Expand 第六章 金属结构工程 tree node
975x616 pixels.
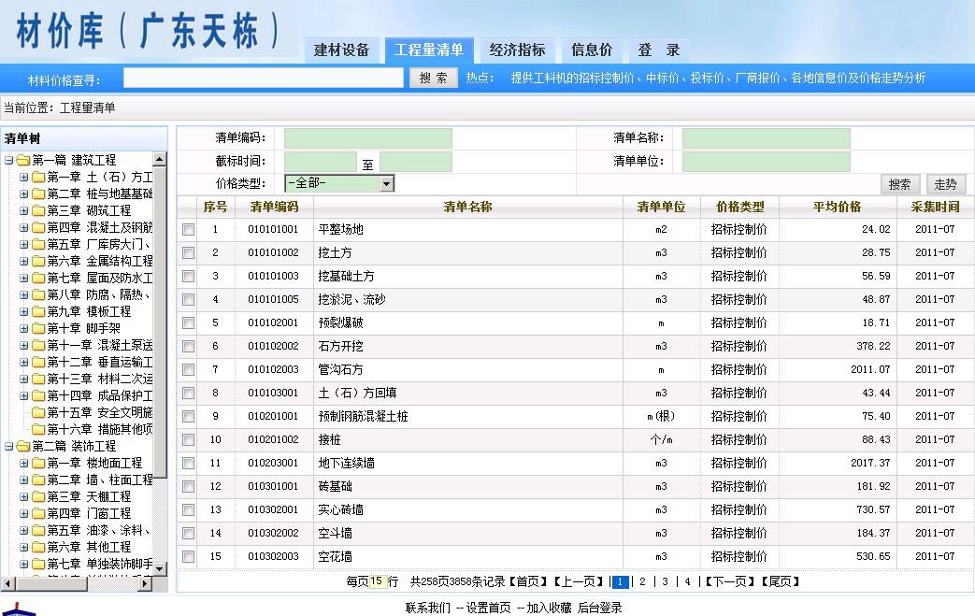(24, 261)
